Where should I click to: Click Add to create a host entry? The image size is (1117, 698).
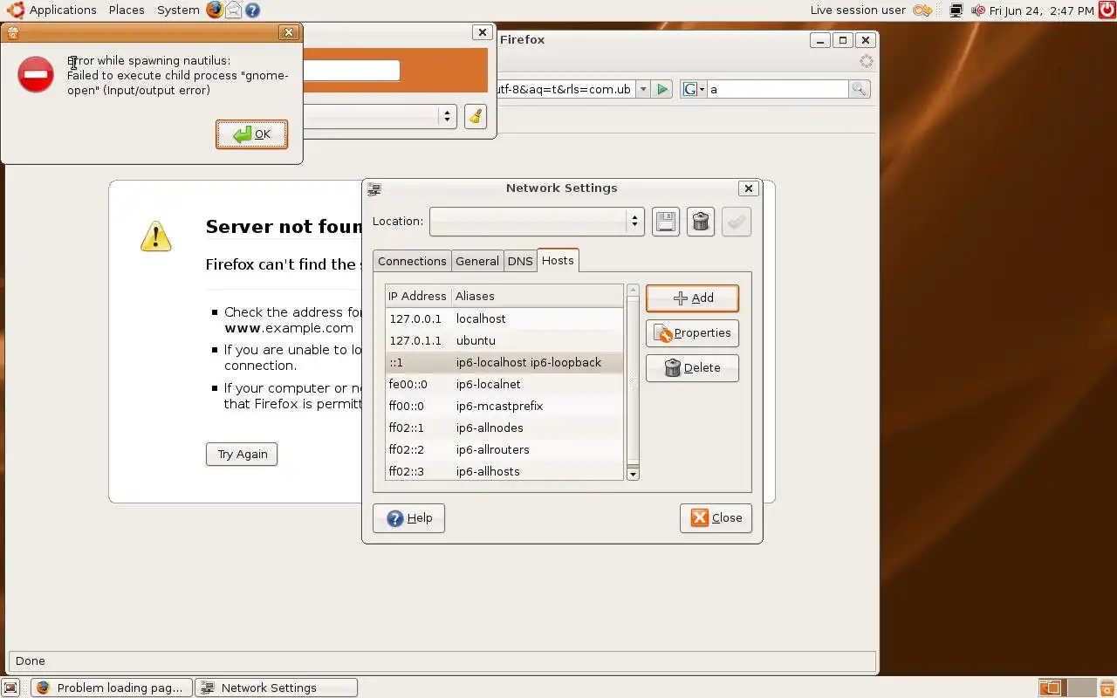[692, 298]
